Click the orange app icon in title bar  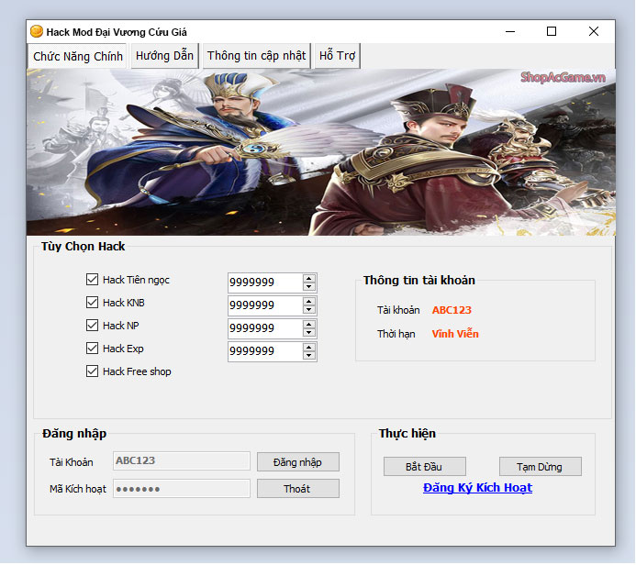(37, 31)
